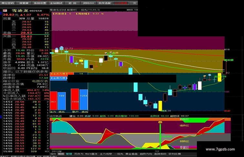Viewport: 244px width, 157px height.
Task: Click the stock name 雪迪龙 in the quote panel
Action: [x=20, y=11]
